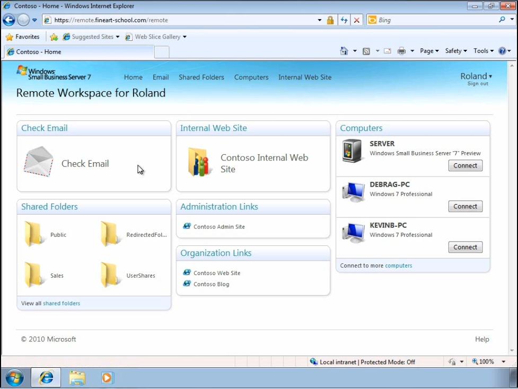Image resolution: width=518 pixels, height=389 pixels.
Task: Click the Sign out link
Action: pyautogui.click(x=478, y=84)
